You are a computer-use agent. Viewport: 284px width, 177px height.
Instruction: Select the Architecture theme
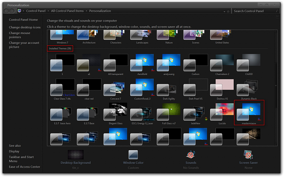coord(89,37)
